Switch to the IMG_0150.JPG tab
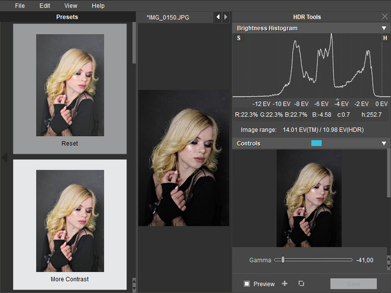The width and height of the screenshot is (391, 293). [x=169, y=17]
